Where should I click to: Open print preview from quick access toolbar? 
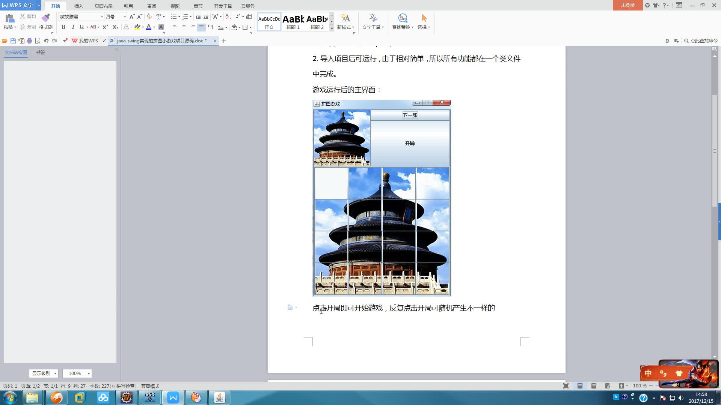pyautogui.click(x=38, y=40)
